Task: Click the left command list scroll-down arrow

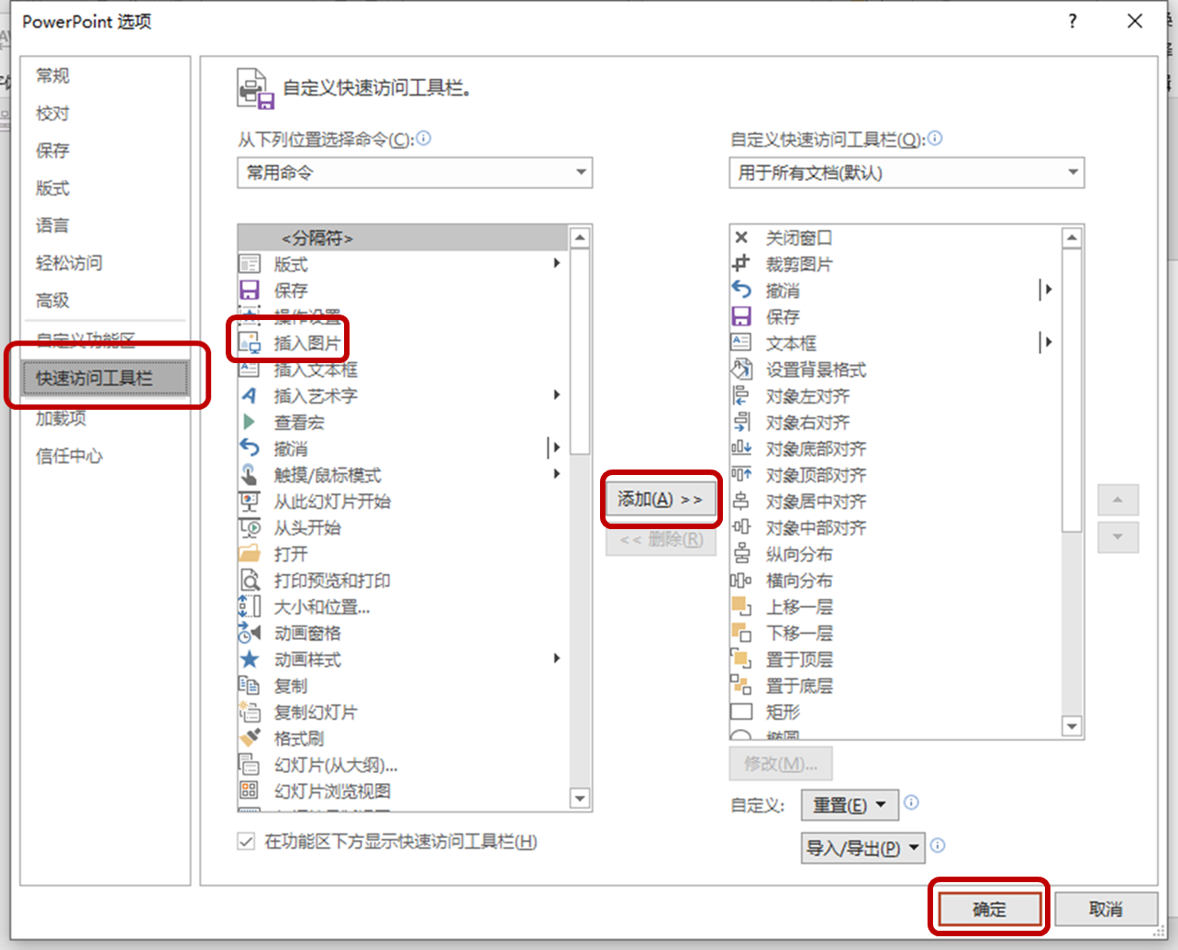Action: click(579, 799)
